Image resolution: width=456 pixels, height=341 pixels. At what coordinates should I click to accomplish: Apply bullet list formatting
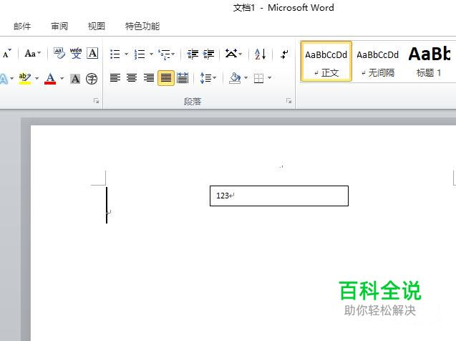pos(115,54)
